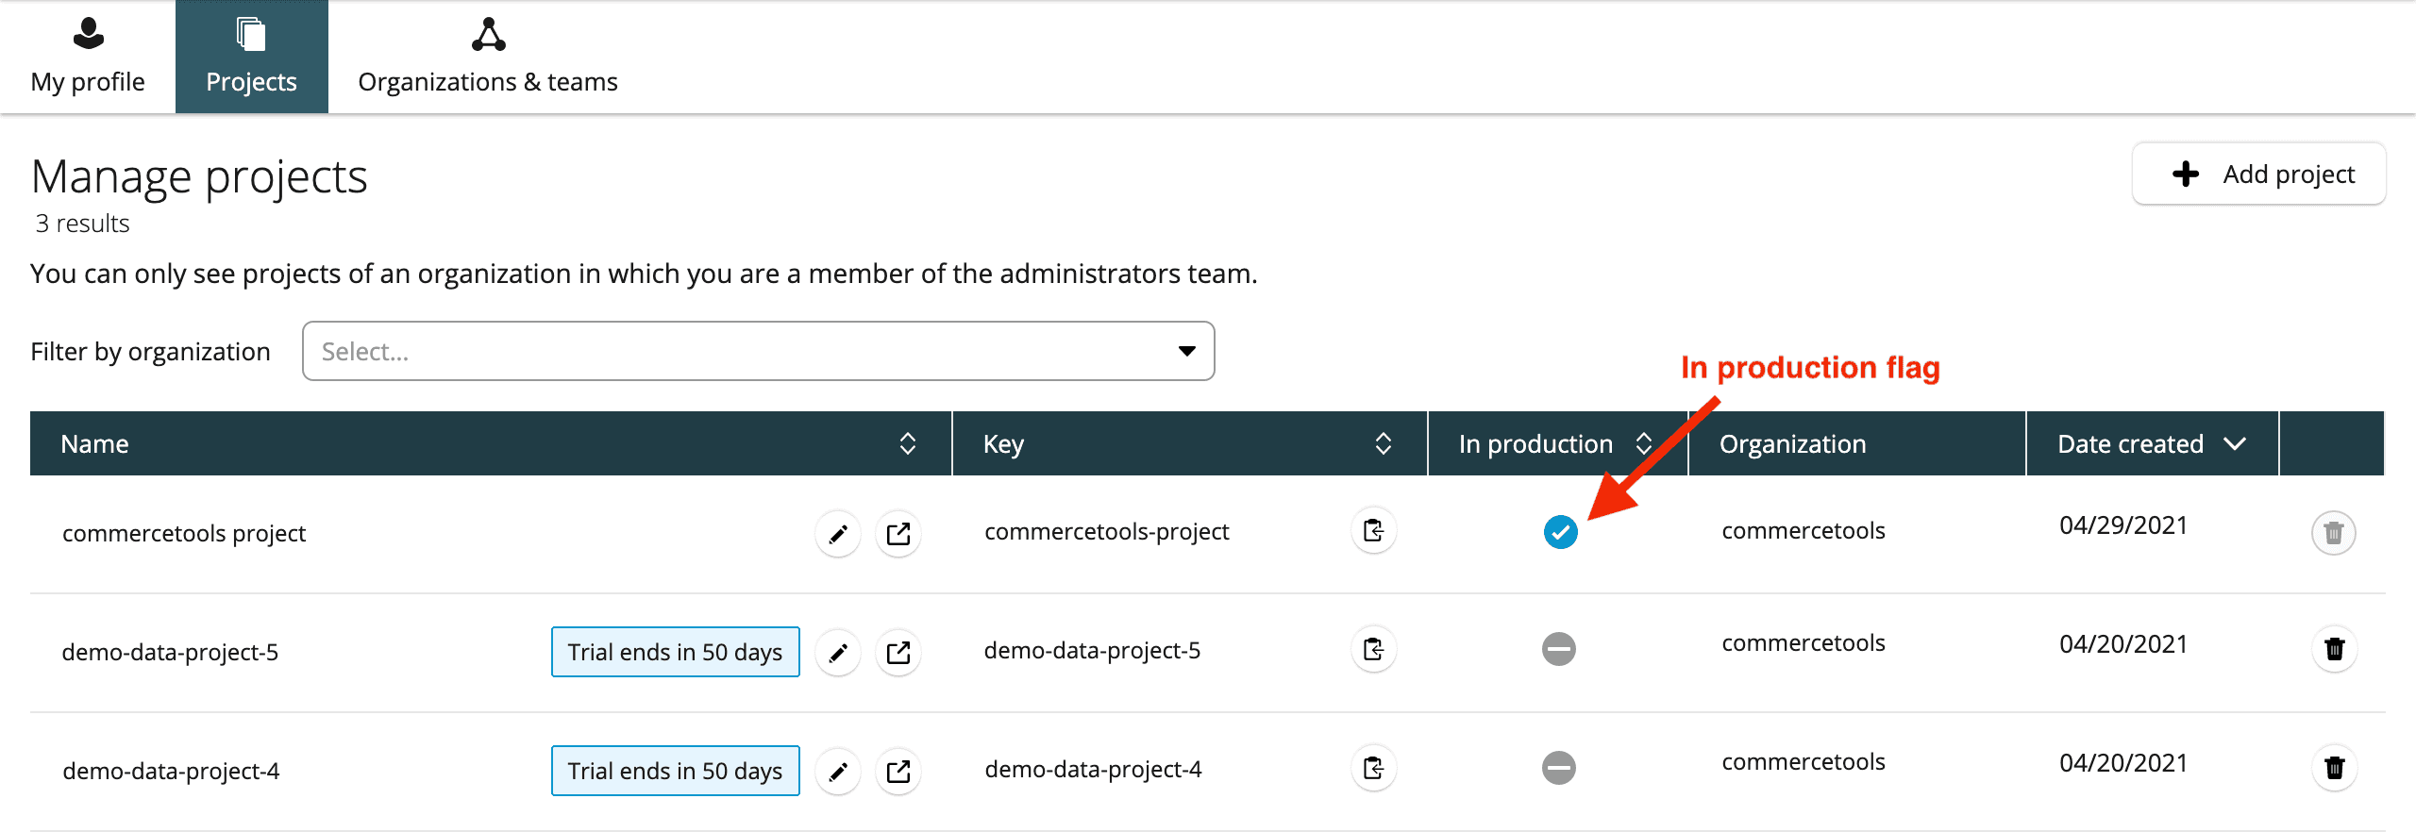Click trial badge on demo-data-project-5

pyautogui.click(x=675, y=652)
